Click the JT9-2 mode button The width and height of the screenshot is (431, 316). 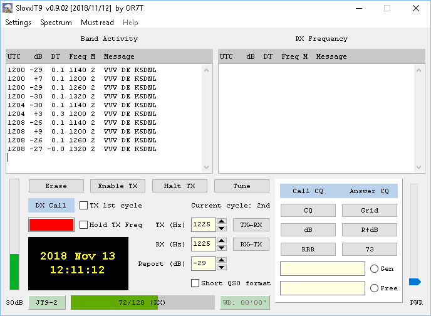pyautogui.click(x=47, y=303)
